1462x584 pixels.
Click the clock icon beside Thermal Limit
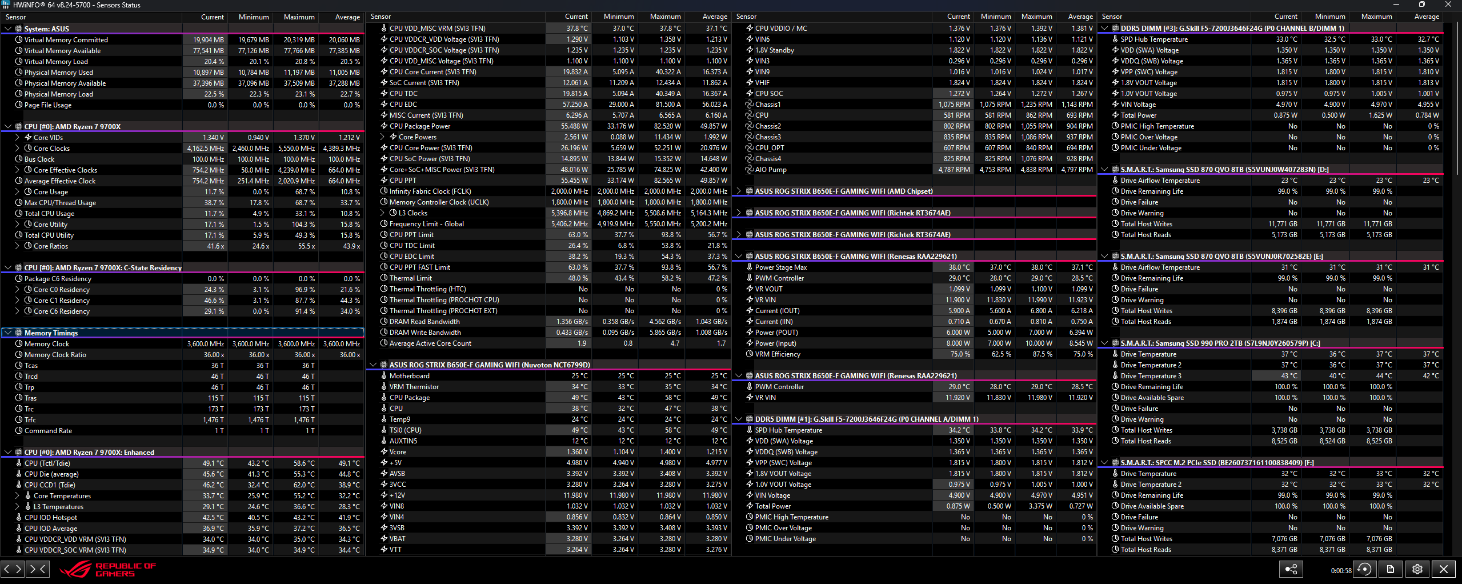(384, 278)
